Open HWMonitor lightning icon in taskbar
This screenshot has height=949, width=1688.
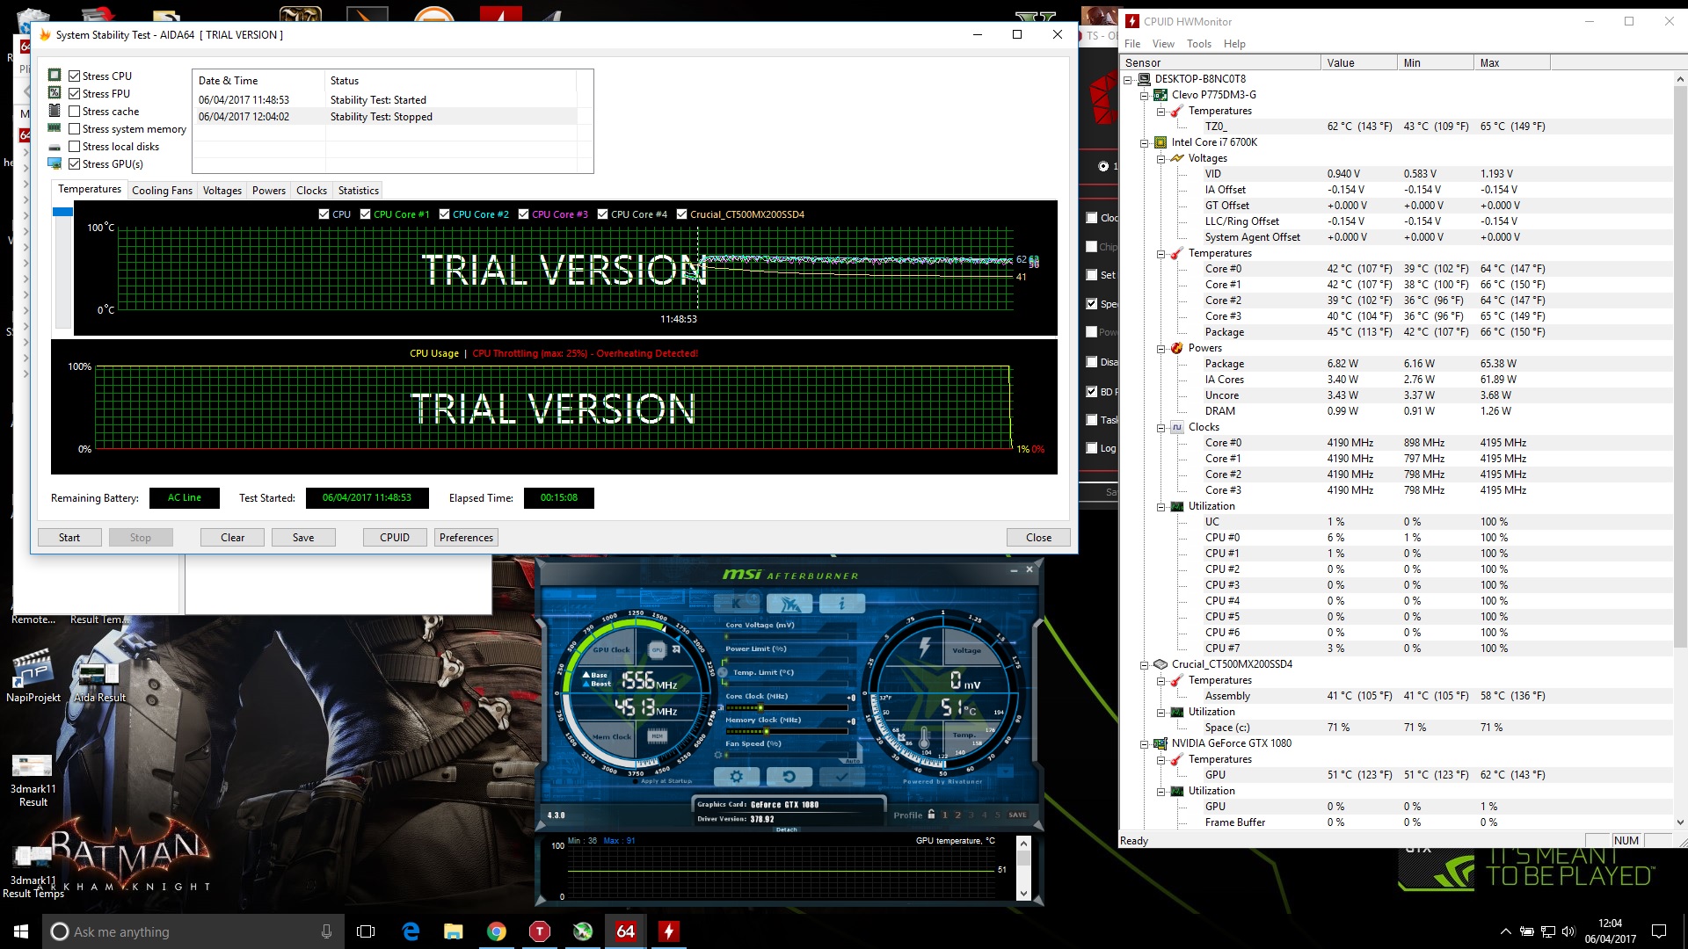pyautogui.click(x=668, y=931)
